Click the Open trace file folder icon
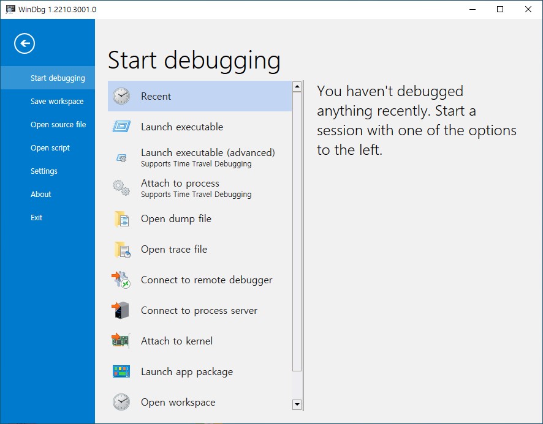Image resolution: width=543 pixels, height=424 pixels. point(122,250)
